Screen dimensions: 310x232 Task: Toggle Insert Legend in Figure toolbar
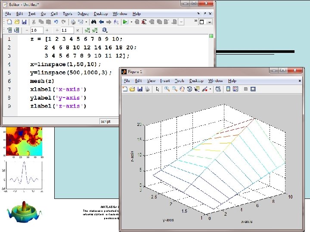236,89
